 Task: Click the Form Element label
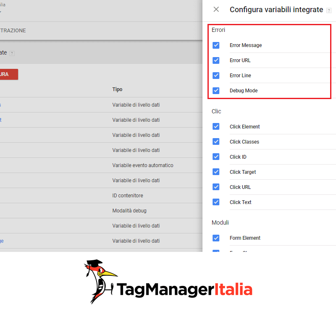245,238
